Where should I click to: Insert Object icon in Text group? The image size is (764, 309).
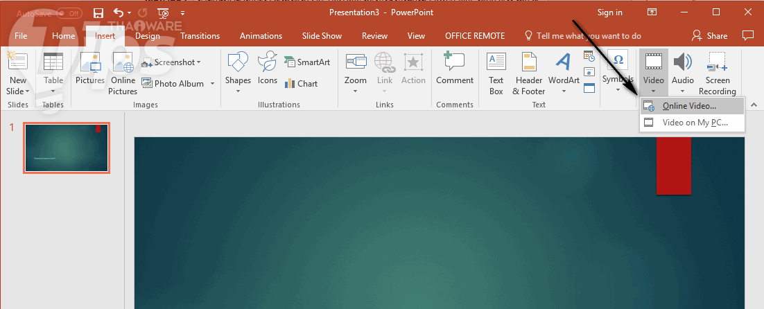pos(589,87)
